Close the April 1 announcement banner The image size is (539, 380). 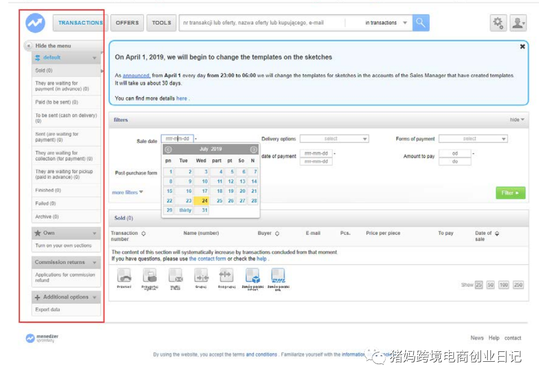coord(522,47)
